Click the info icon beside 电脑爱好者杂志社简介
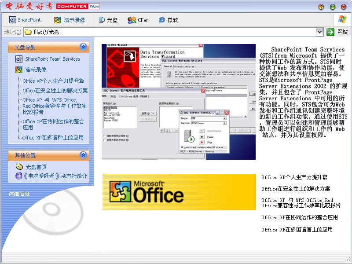Image resolution: width=352 pixels, height=264 pixels. coord(18,176)
